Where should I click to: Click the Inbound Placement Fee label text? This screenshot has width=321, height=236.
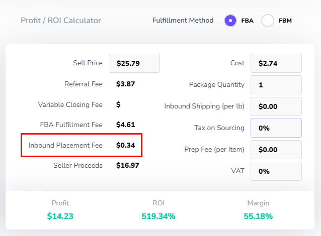pos(65,146)
